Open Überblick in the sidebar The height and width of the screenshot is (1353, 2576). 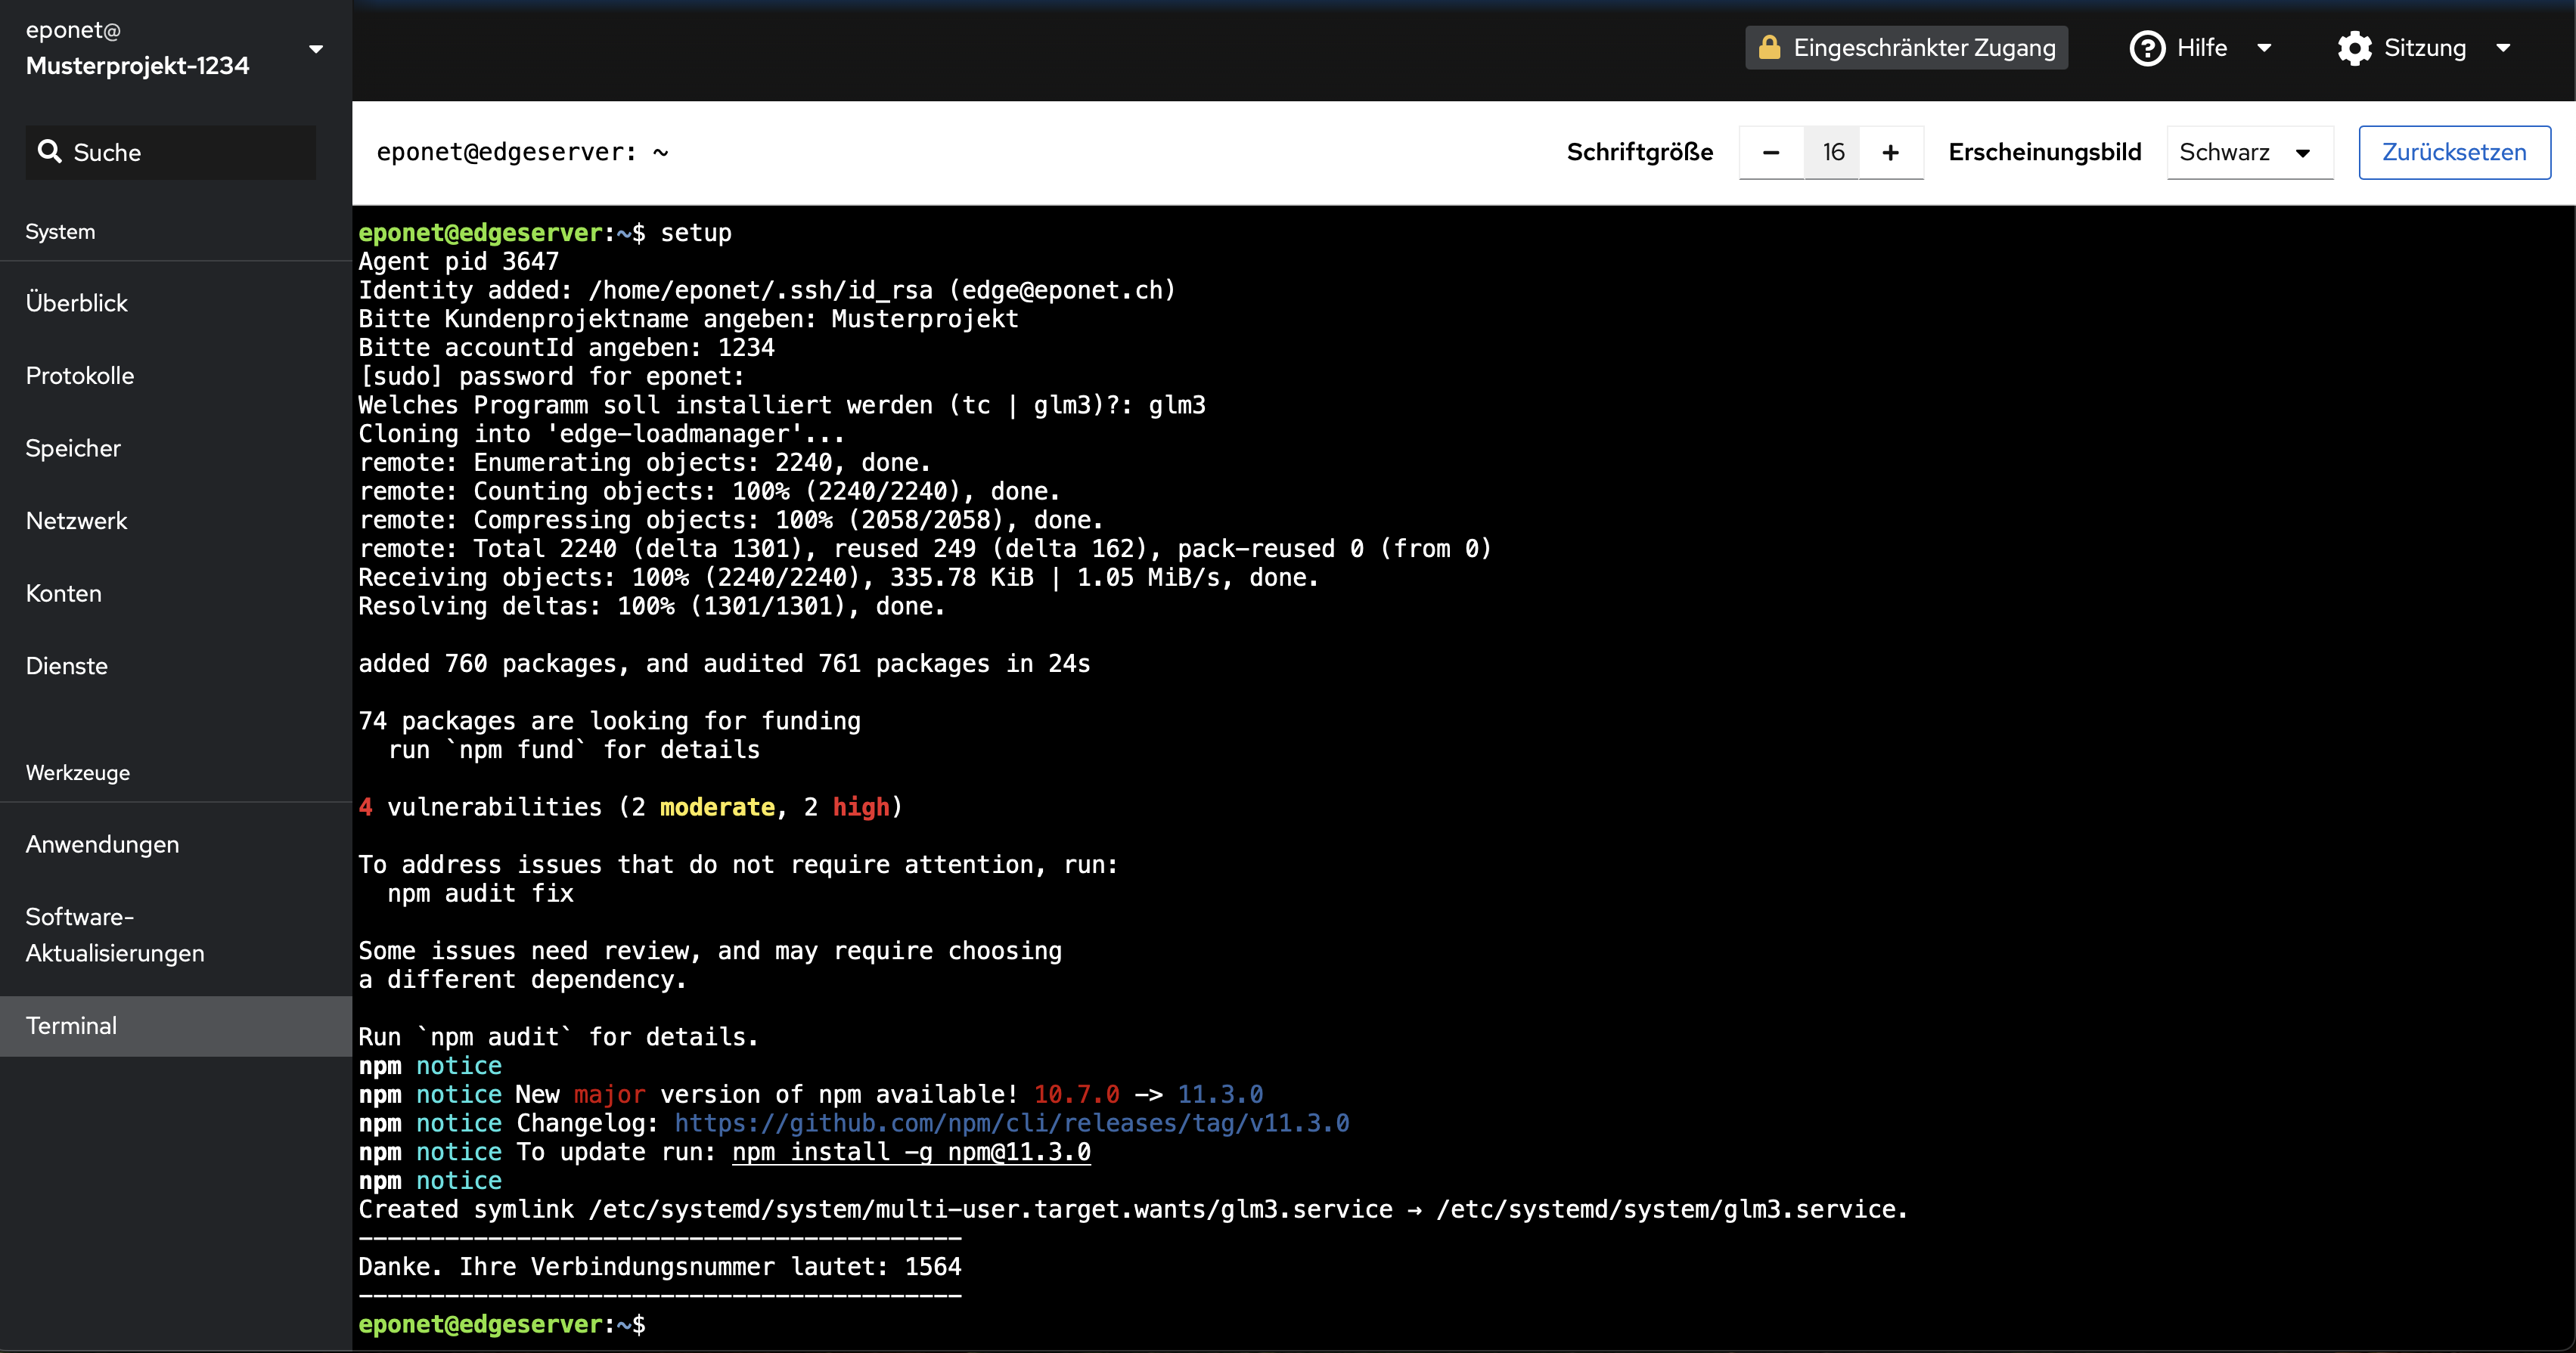(x=176, y=303)
